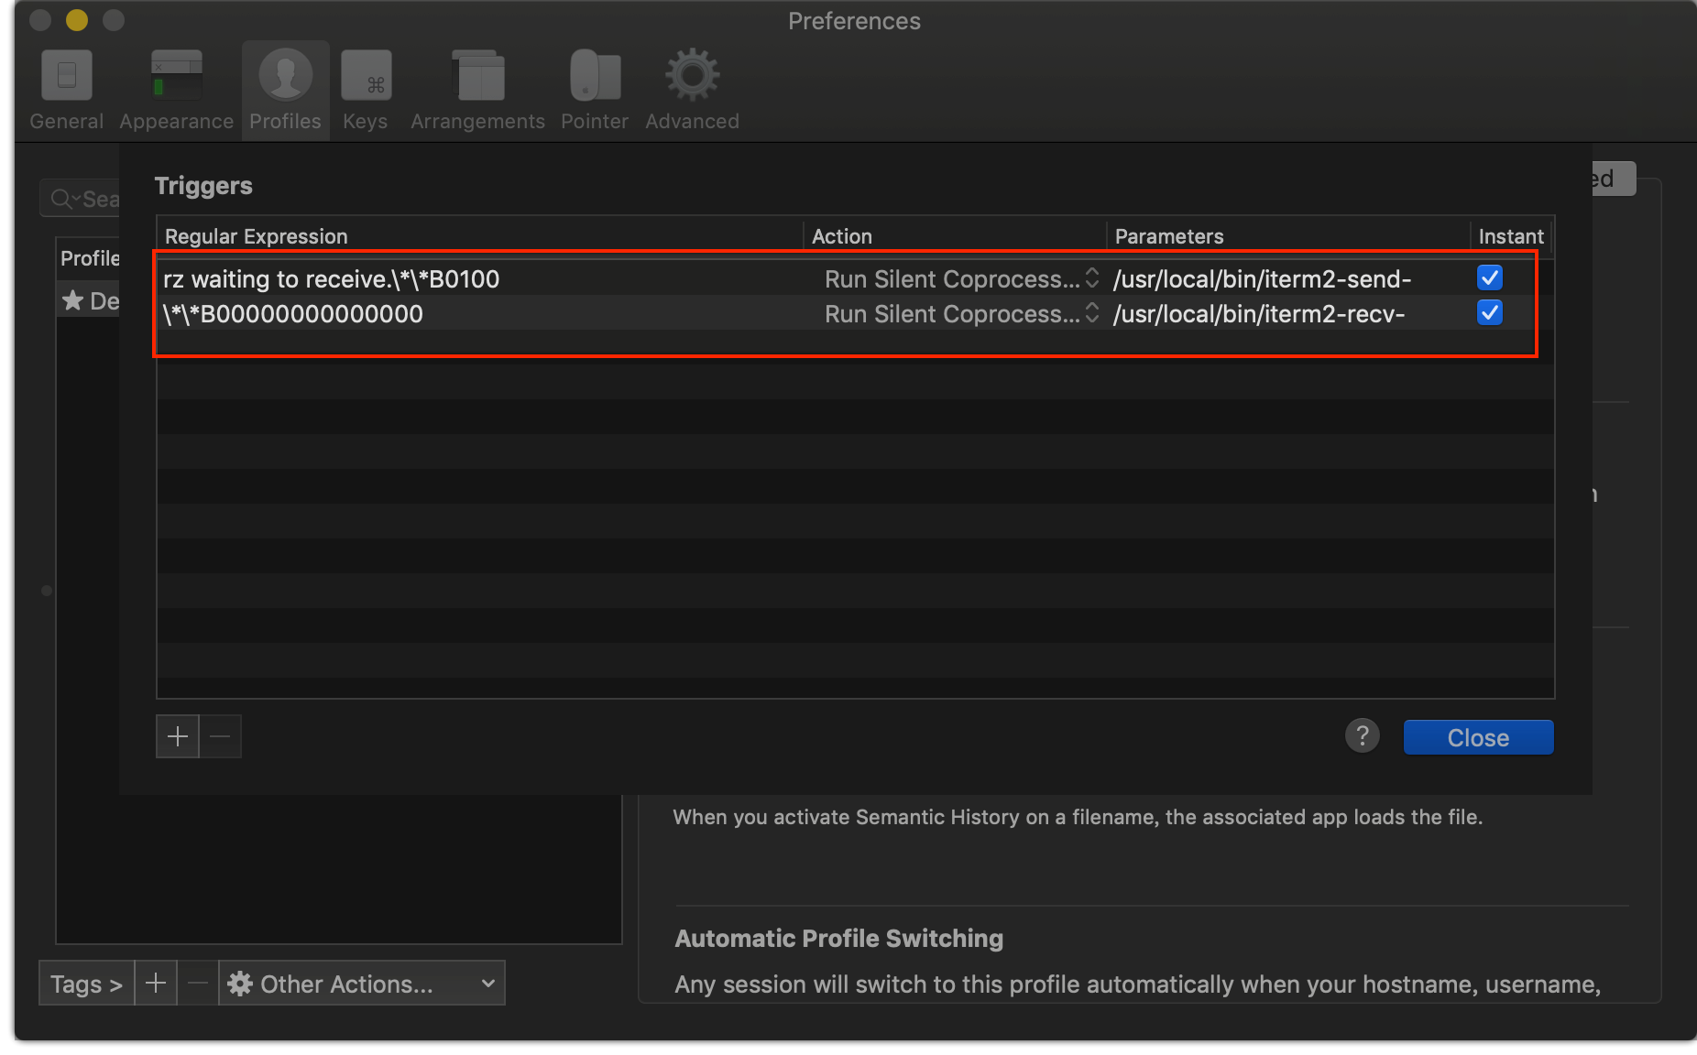Add a new trigger with plus button
This screenshot has width=1697, height=1055.
point(178,736)
